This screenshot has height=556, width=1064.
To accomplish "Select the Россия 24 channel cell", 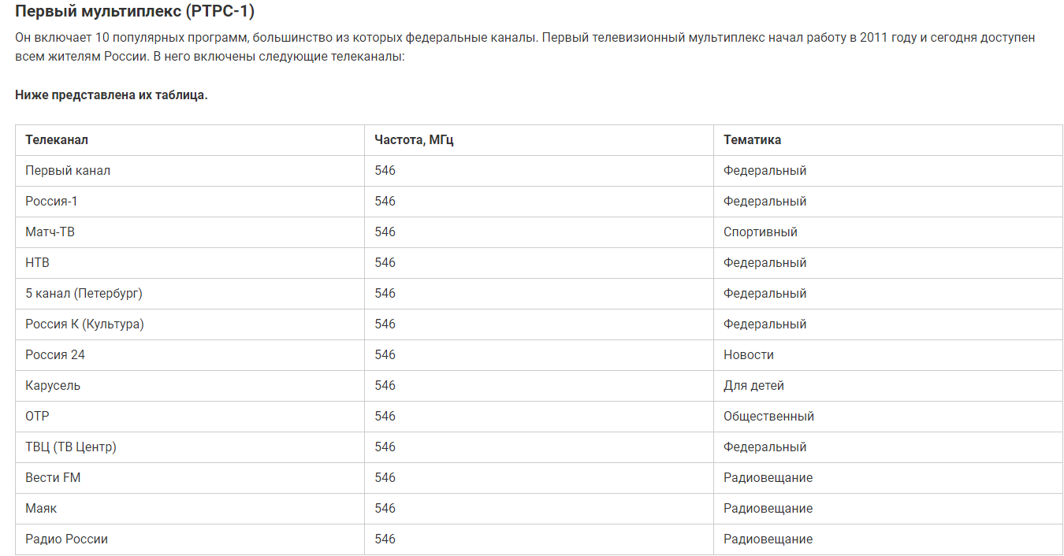I will coord(190,355).
